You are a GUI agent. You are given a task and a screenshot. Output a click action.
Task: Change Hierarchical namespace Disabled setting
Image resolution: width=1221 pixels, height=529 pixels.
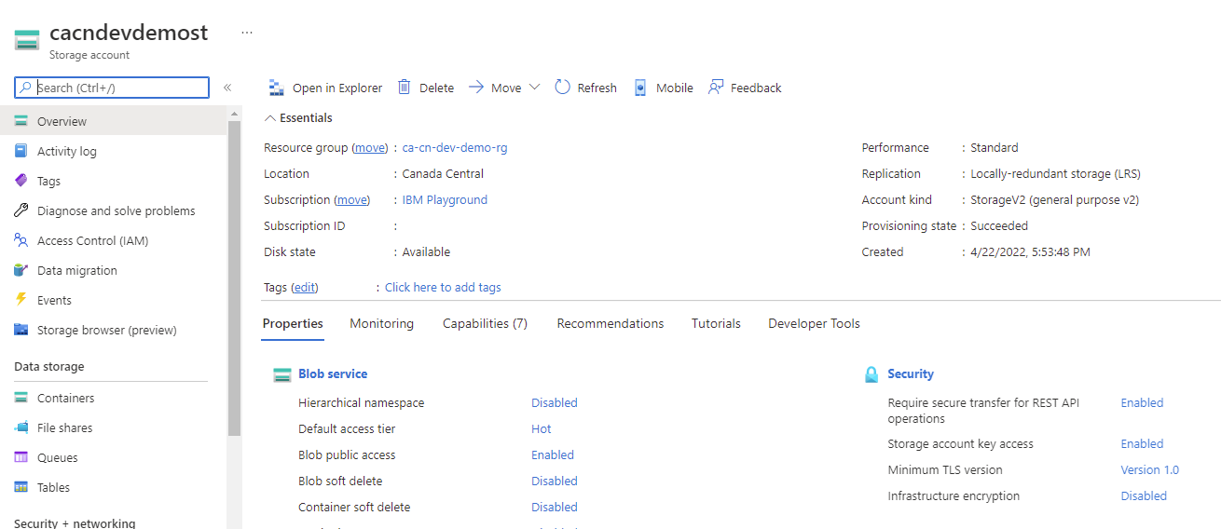point(555,402)
